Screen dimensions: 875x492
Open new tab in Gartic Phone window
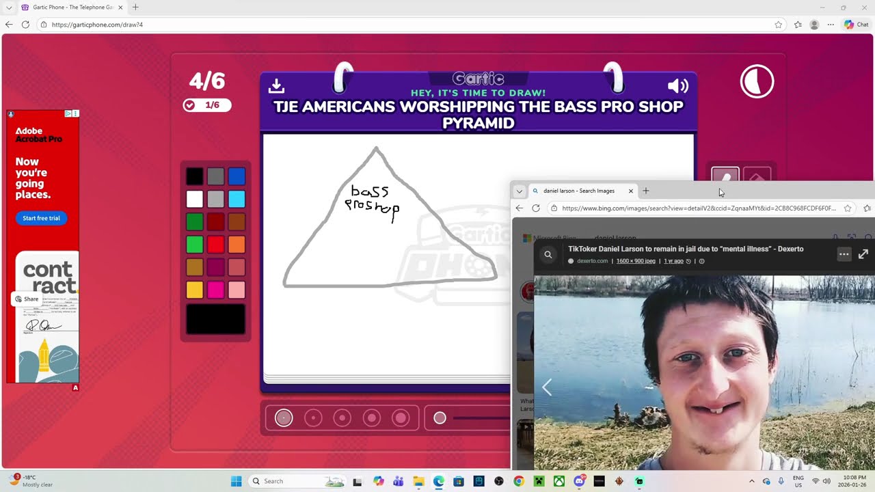tap(135, 7)
